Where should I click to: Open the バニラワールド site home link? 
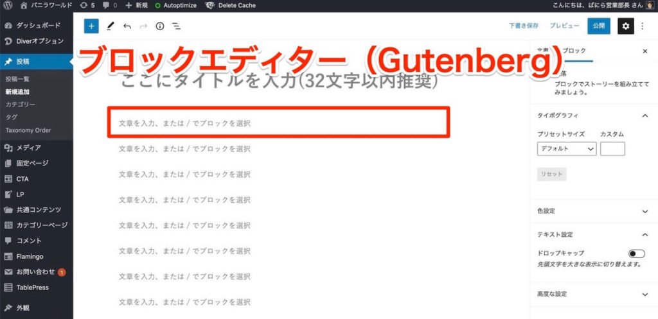click(46, 5)
